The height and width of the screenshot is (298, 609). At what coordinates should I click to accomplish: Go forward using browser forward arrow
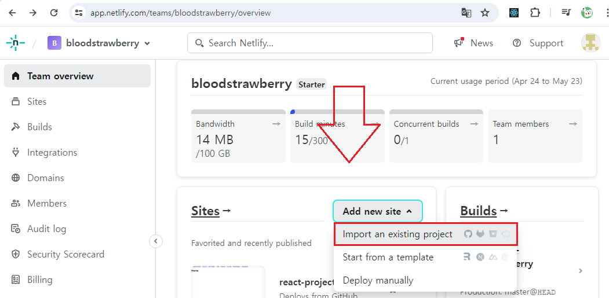click(33, 13)
